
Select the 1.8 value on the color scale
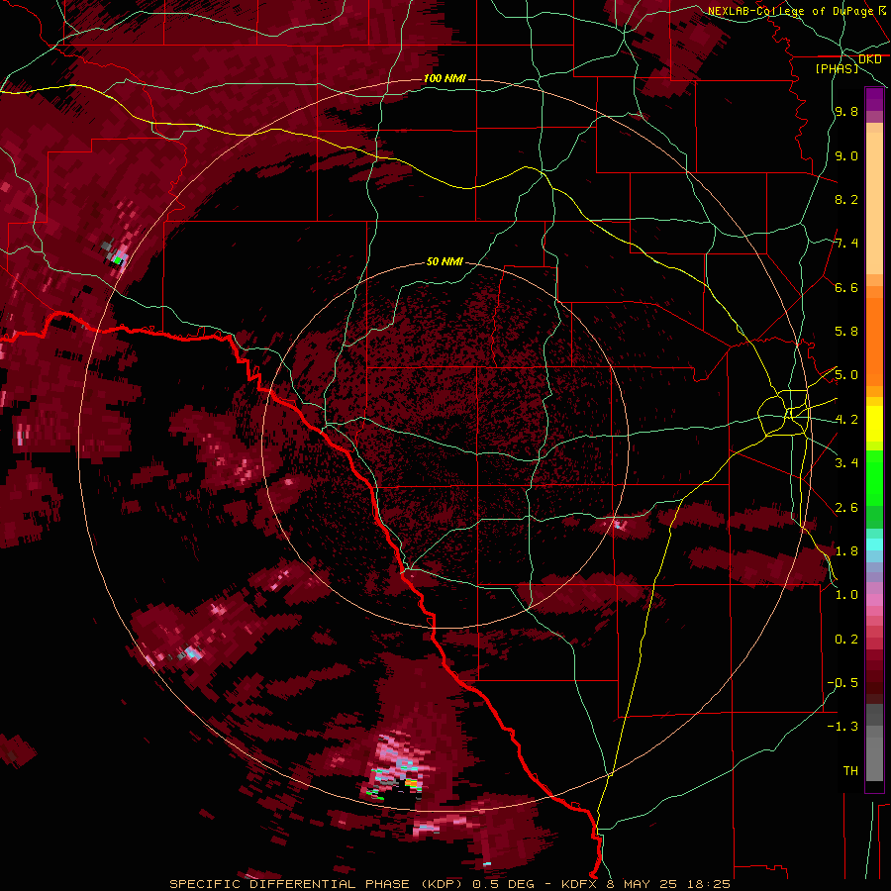[846, 551]
